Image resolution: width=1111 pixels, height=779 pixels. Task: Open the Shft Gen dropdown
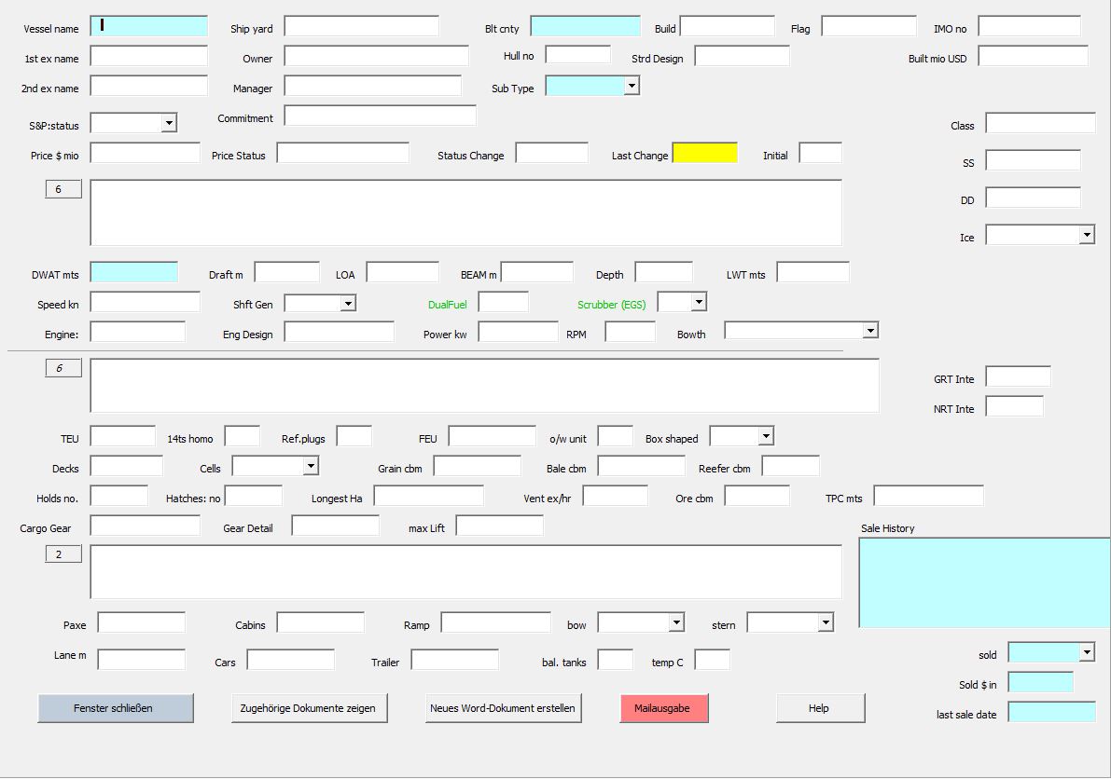tap(348, 303)
